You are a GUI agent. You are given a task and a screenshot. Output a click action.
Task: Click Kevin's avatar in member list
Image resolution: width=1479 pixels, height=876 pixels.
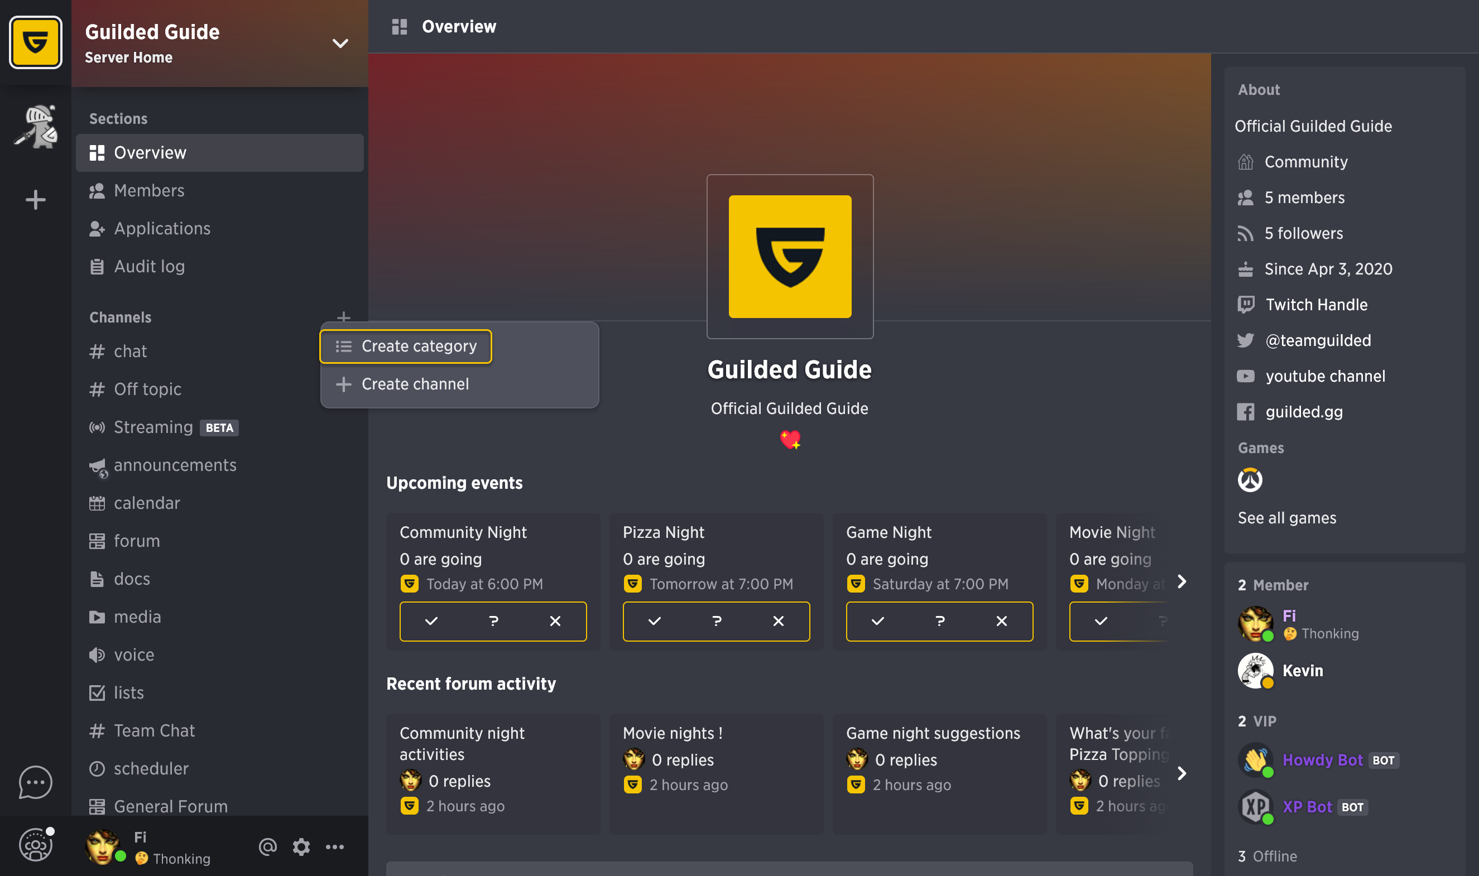point(1255,671)
